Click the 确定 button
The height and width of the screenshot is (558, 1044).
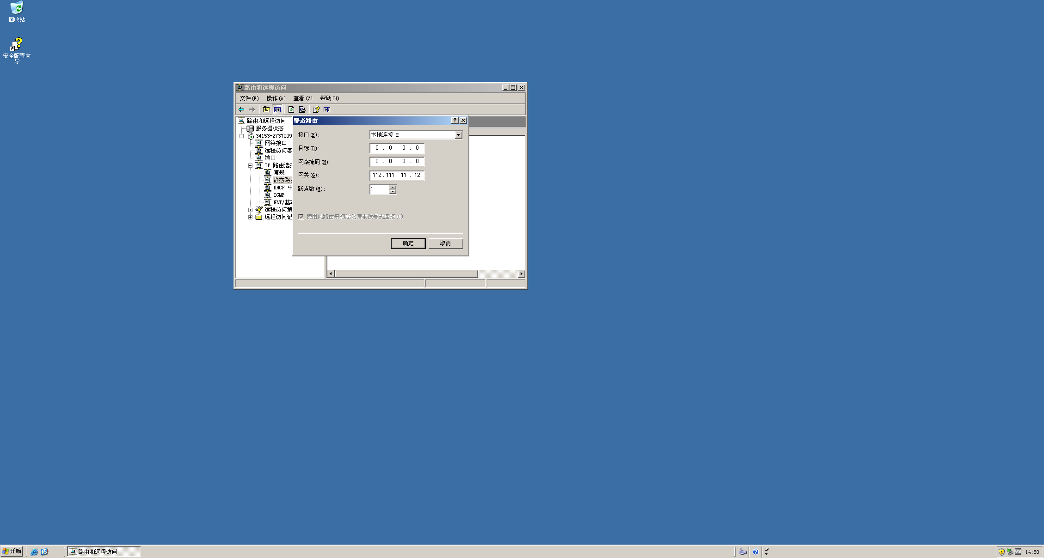408,243
